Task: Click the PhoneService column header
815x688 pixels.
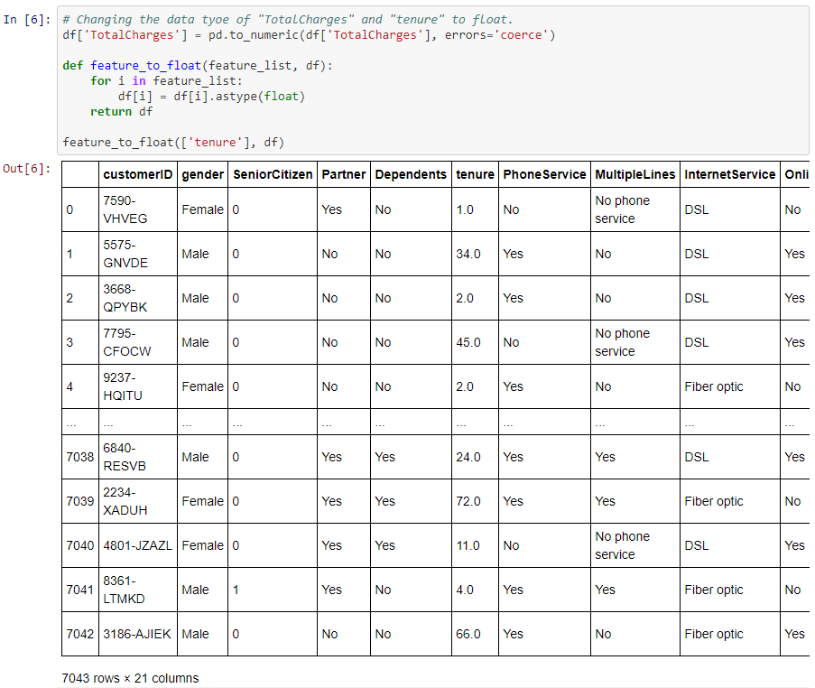Action: [543, 174]
